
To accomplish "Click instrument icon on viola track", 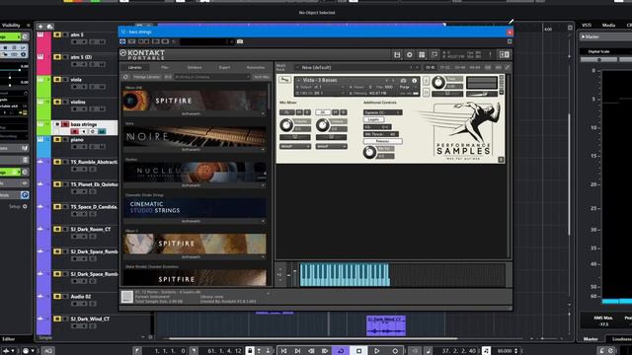I will (x=40, y=80).
